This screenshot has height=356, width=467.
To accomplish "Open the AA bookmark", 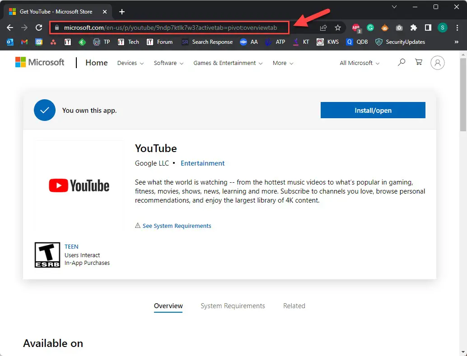I will tap(249, 42).
